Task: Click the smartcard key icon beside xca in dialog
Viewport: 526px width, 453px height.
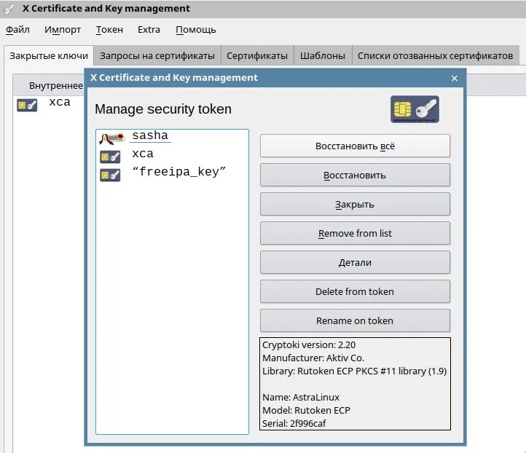Action: click(x=110, y=157)
